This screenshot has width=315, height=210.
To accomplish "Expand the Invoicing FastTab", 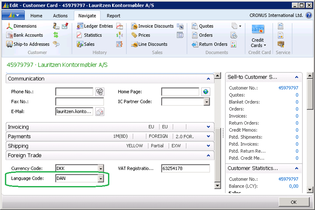I will pos(208,127).
